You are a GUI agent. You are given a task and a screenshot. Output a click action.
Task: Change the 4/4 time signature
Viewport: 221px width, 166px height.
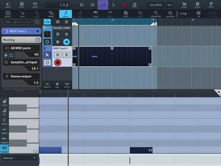coord(169,5)
